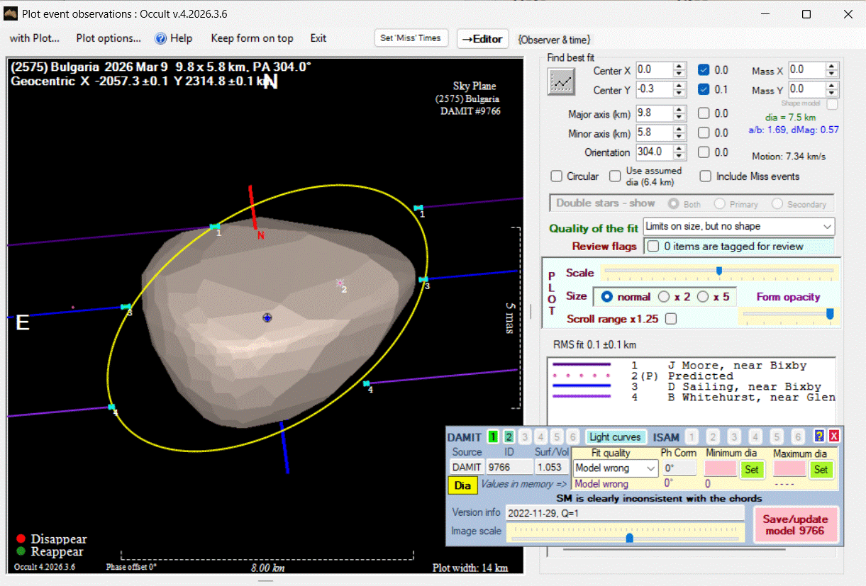Click the Version info text field
This screenshot has width=866, height=586.
(x=624, y=512)
